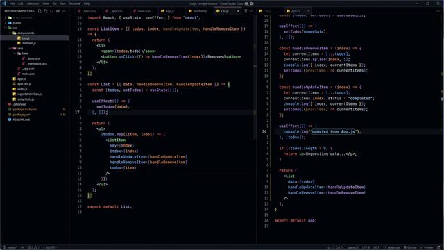This screenshot has width=444, height=250.
Task: Click the line and column indicator
Action: pos(336,247)
